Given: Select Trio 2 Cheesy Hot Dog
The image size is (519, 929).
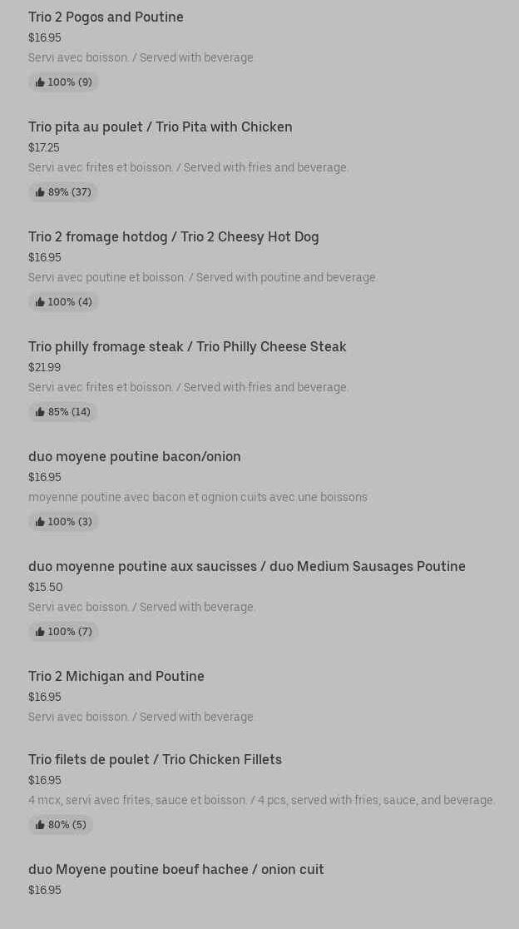Looking at the screenshot, I should [x=173, y=236].
